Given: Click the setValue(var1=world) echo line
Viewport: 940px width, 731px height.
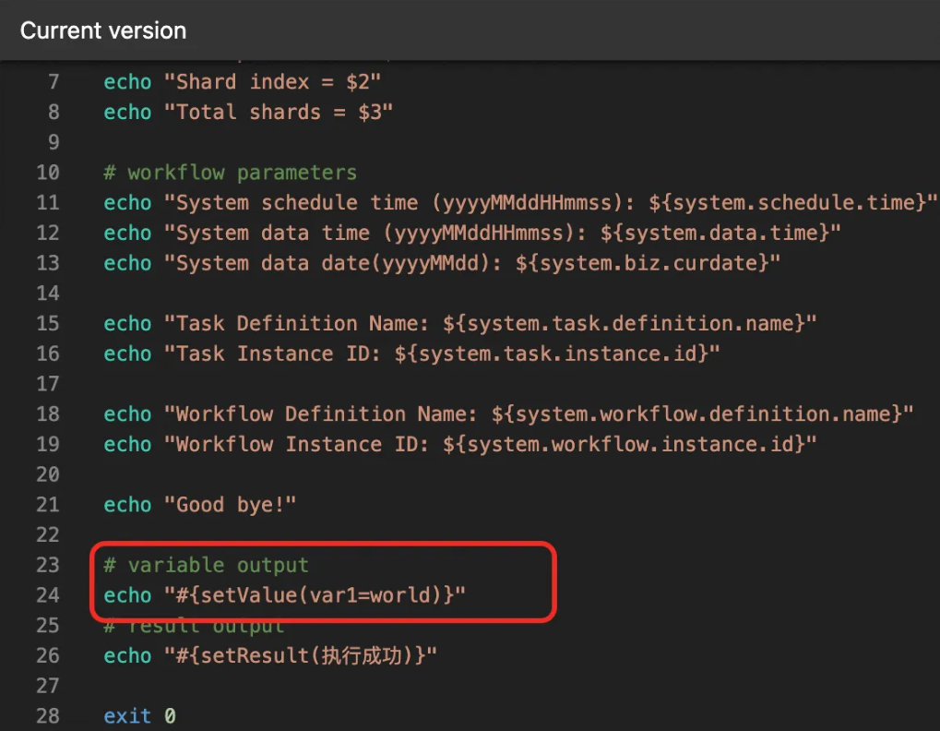Looking at the screenshot, I should 285,595.
